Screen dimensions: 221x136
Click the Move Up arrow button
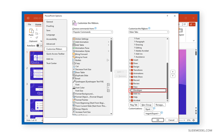[173, 72]
